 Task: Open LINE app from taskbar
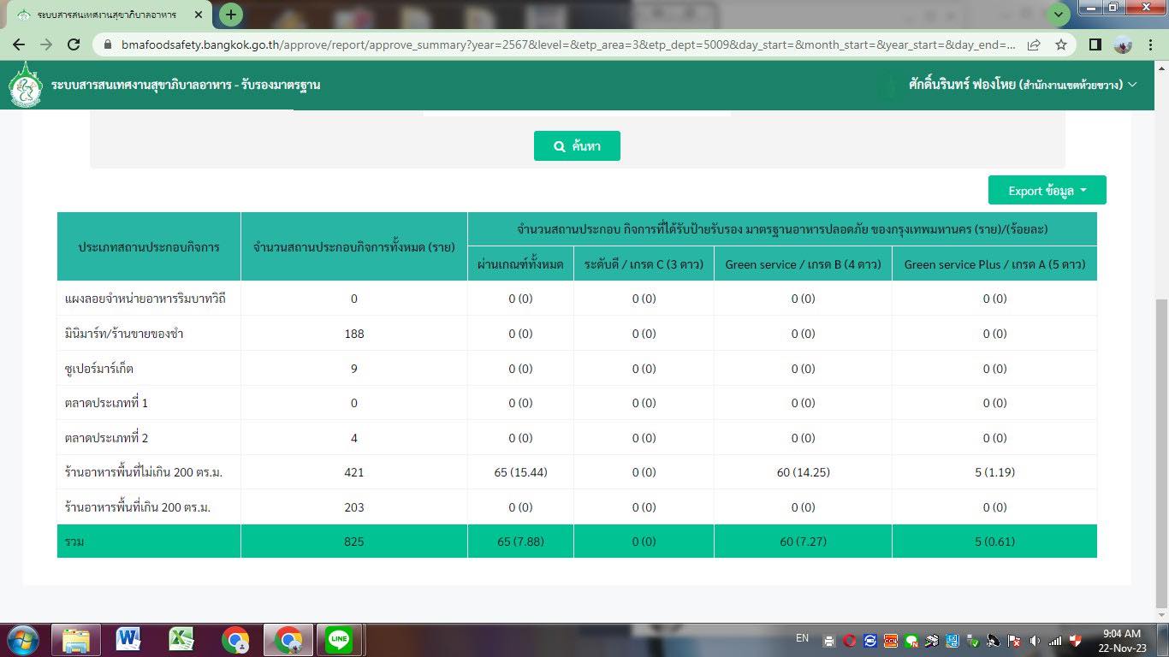[339, 639]
